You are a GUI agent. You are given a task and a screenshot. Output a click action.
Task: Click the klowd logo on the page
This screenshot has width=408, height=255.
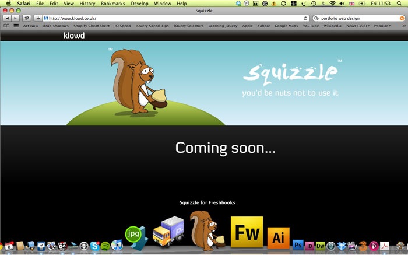point(74,36)
